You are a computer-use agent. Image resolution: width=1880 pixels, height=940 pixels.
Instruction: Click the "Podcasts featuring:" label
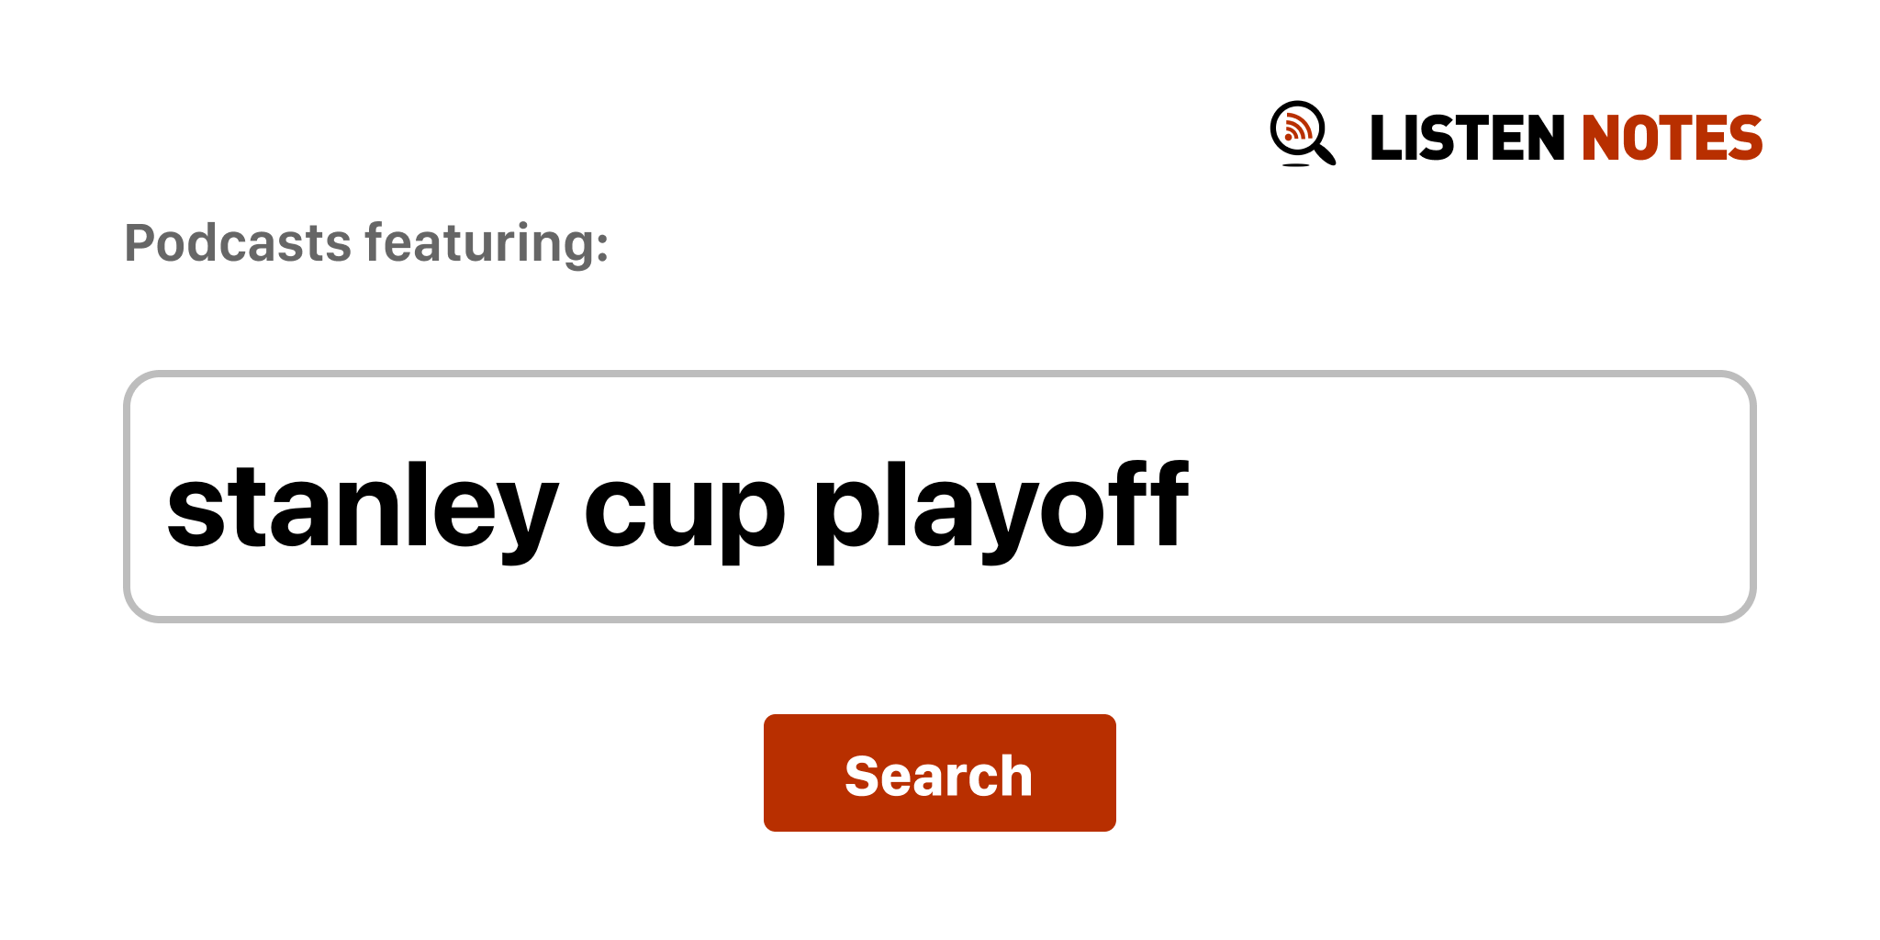(366, 243)
